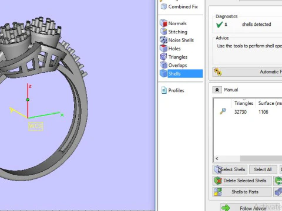
Task: Click the green diagnostics checkmark
Action: click(x=219, y=25)
